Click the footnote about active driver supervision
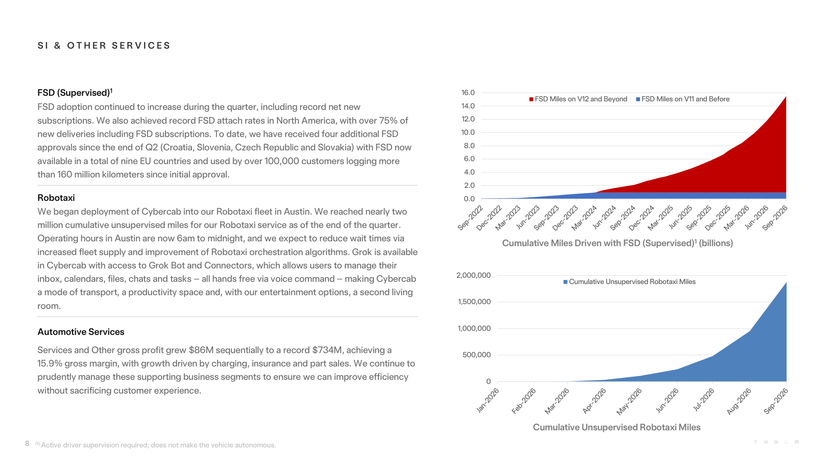The width and height of the screenshot is (823, 463). coord(156,445)
